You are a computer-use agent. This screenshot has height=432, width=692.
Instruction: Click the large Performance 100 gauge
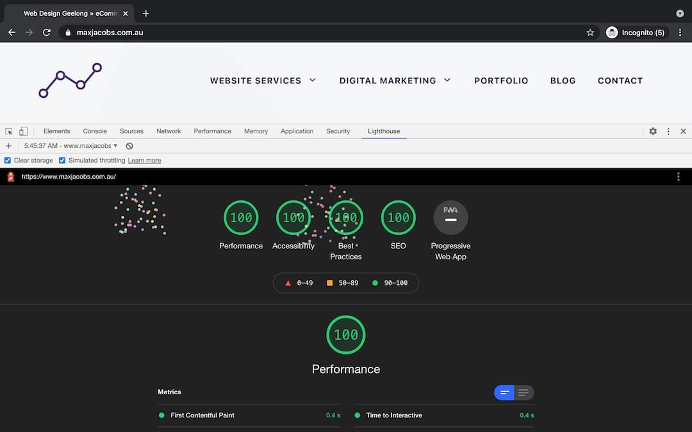(x=346, y=335)
